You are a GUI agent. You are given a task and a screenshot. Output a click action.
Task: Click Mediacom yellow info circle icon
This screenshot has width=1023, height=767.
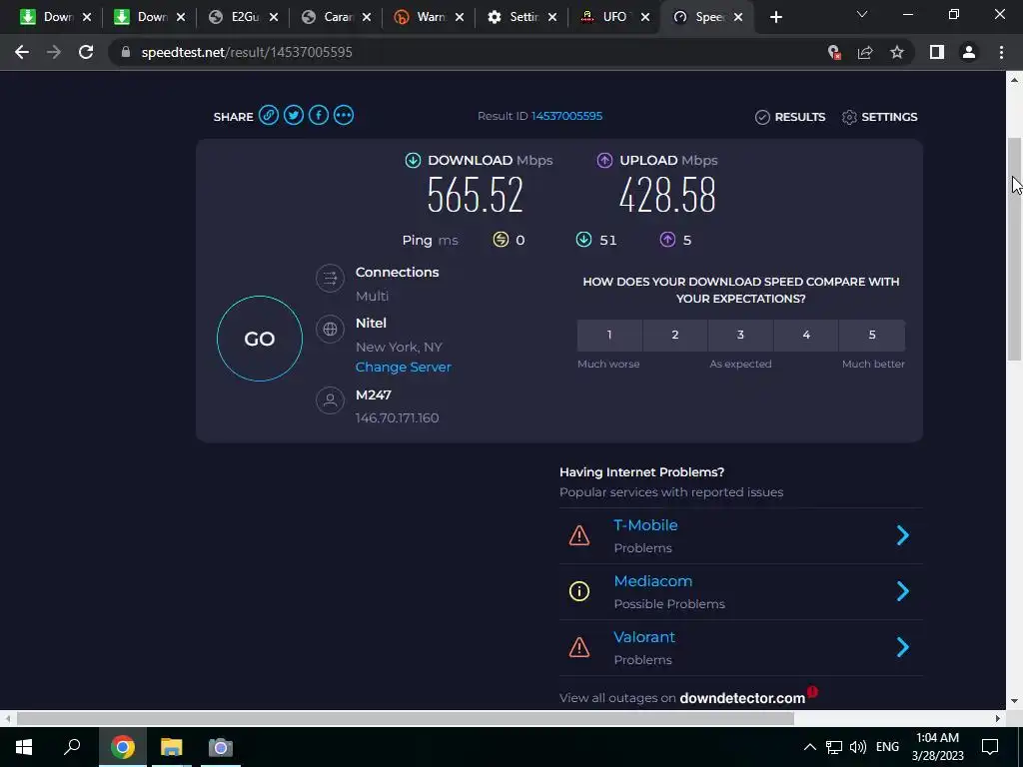(579, 591)
